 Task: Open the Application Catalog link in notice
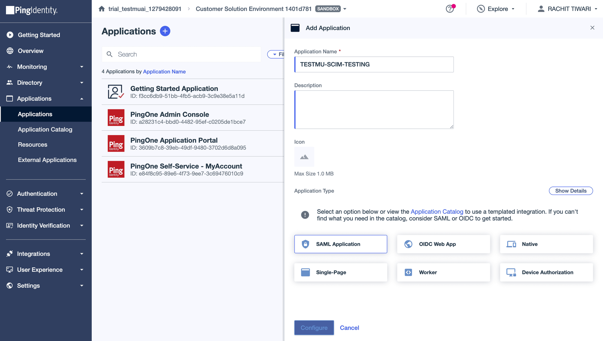437,212
